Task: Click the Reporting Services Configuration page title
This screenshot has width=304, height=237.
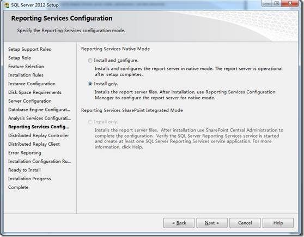Action: click(62, 18)
